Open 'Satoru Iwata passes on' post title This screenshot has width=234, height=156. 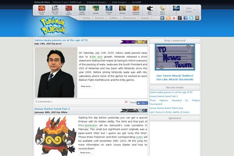tap(61, 40)
